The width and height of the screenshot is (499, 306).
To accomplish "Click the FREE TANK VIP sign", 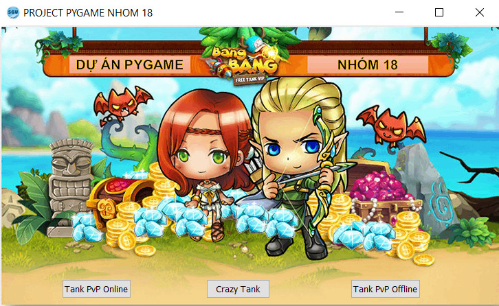I will coord(249,80).
